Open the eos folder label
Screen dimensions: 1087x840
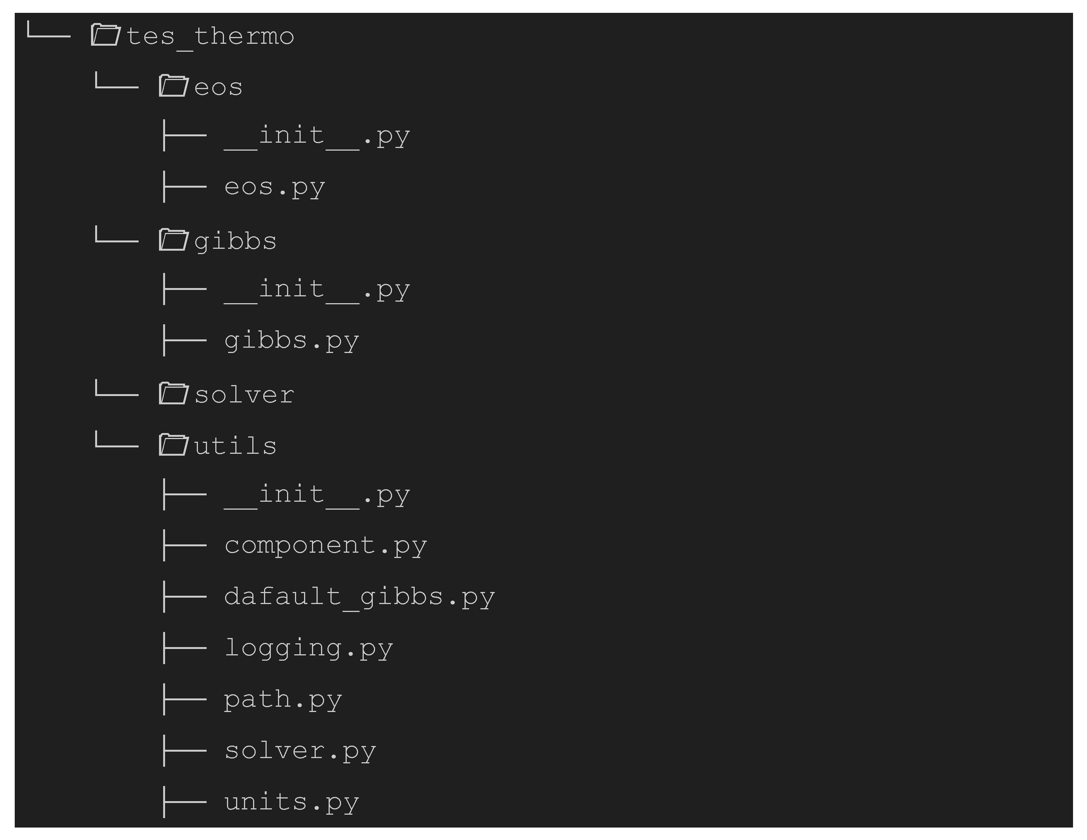(218, 88)
